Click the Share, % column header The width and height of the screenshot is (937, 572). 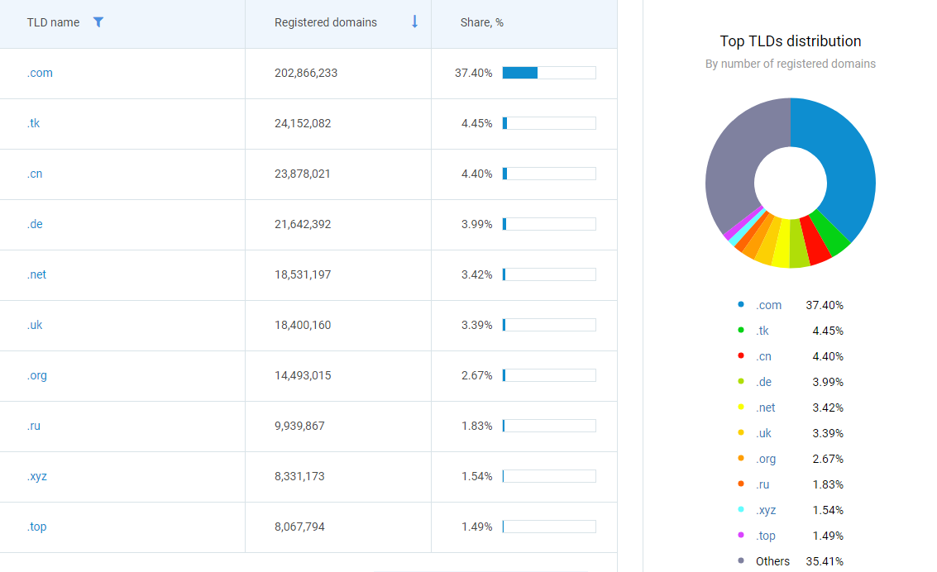[x=482, y=22]
